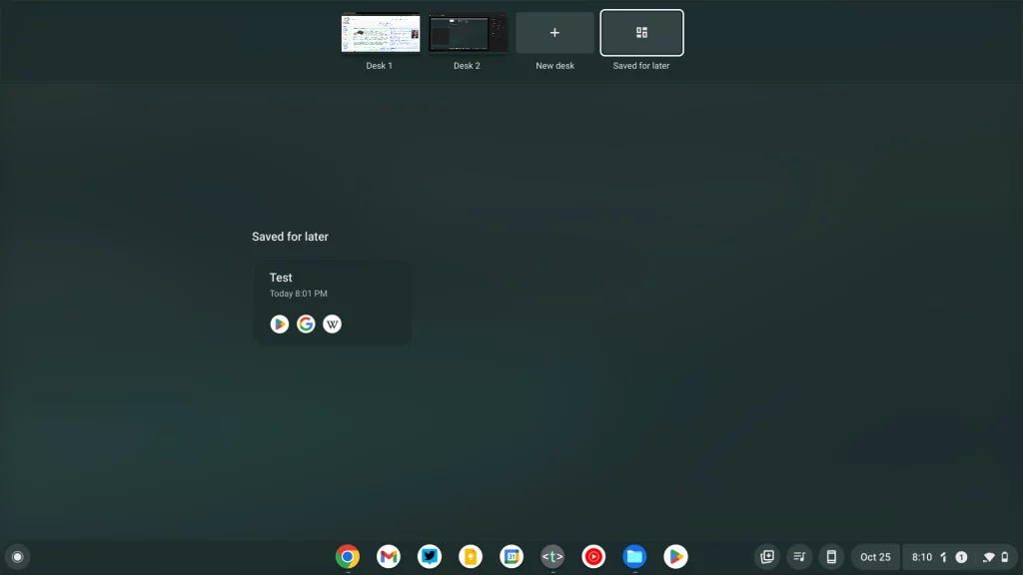This screenshot has width=1023, height=575.
Task: Open the media controls in the status area
Action: pos(798,556)
